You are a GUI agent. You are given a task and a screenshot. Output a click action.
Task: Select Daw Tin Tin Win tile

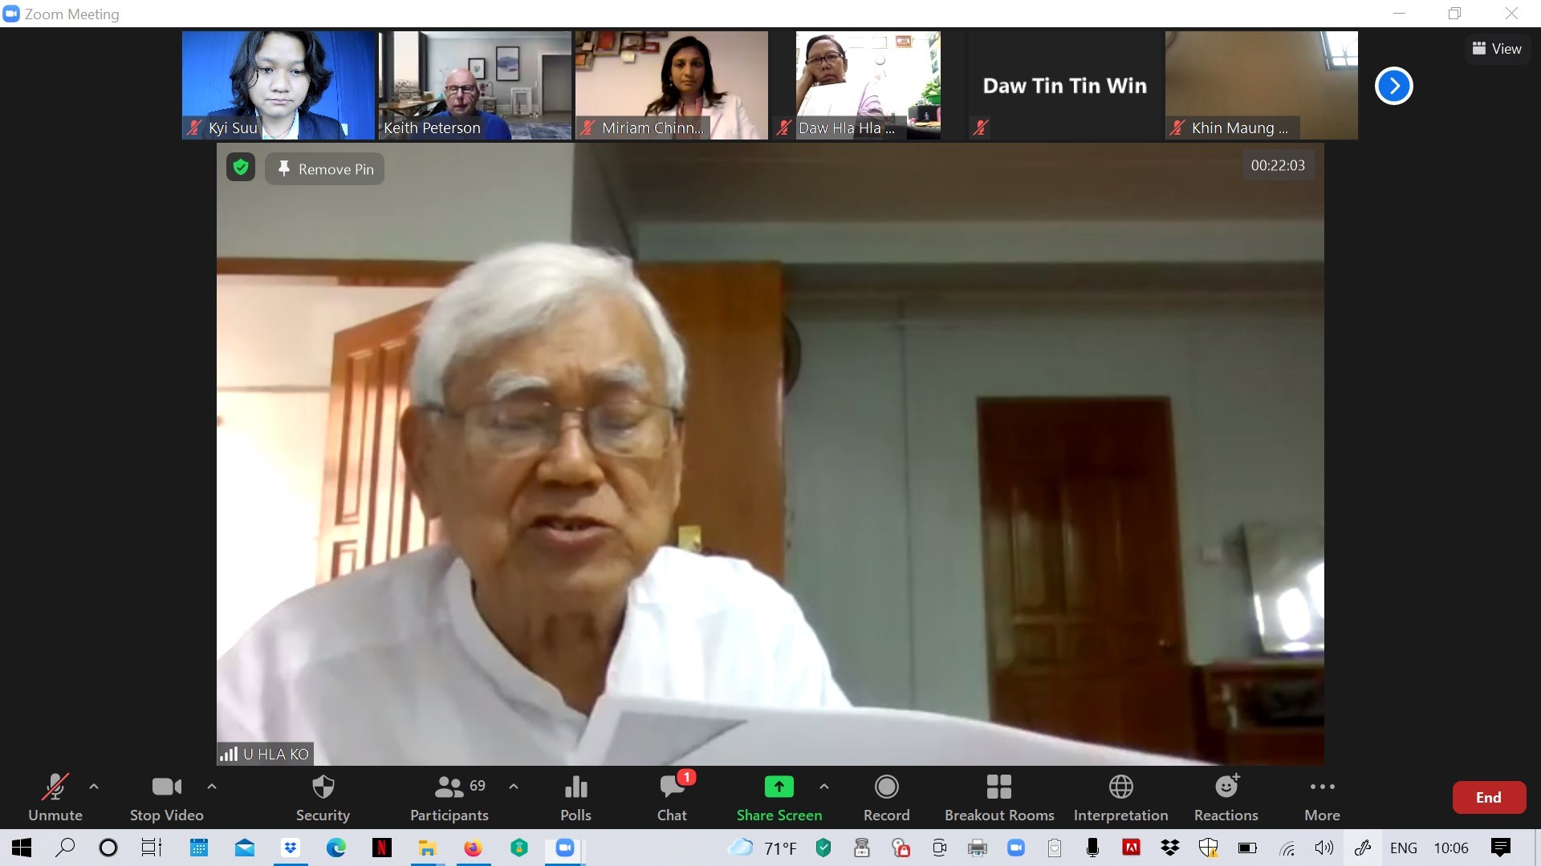pyautogui.click(x=1065, y=85)
